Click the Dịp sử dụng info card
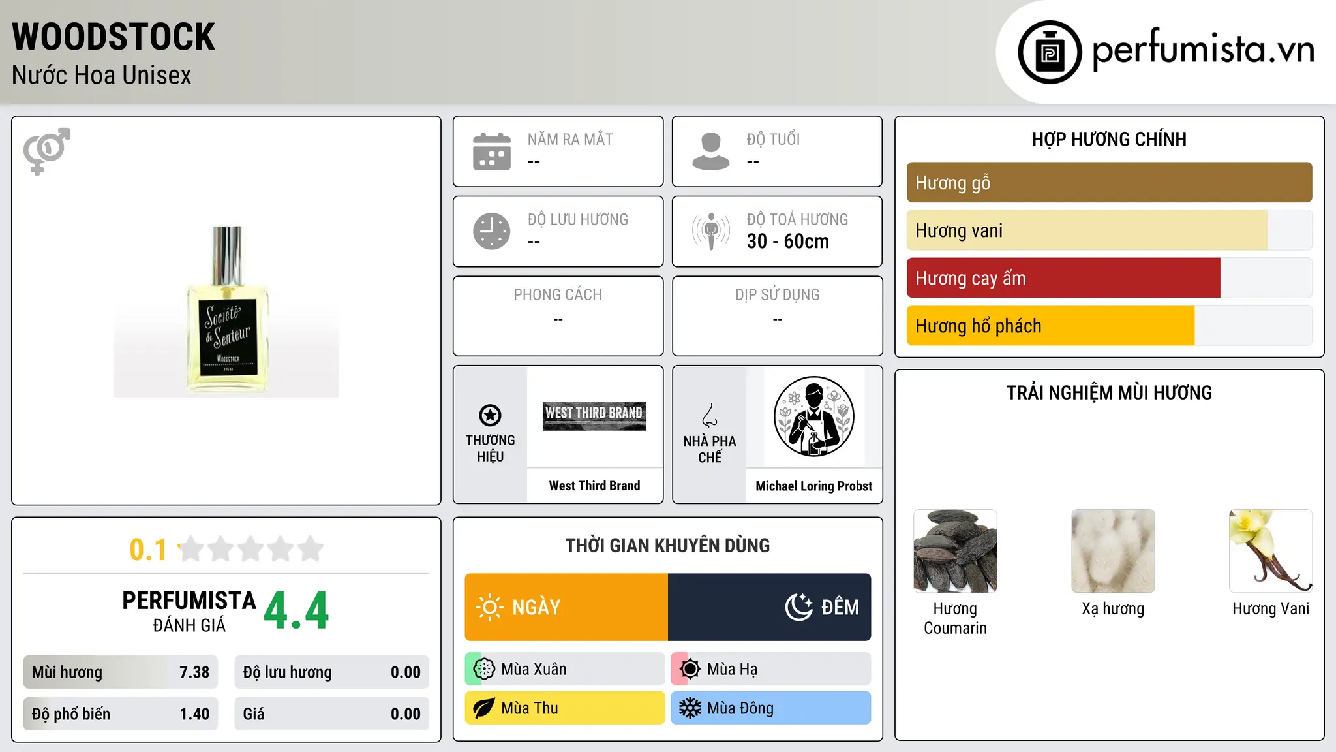Screen dimensions: 1336x752 pos(777,316)
